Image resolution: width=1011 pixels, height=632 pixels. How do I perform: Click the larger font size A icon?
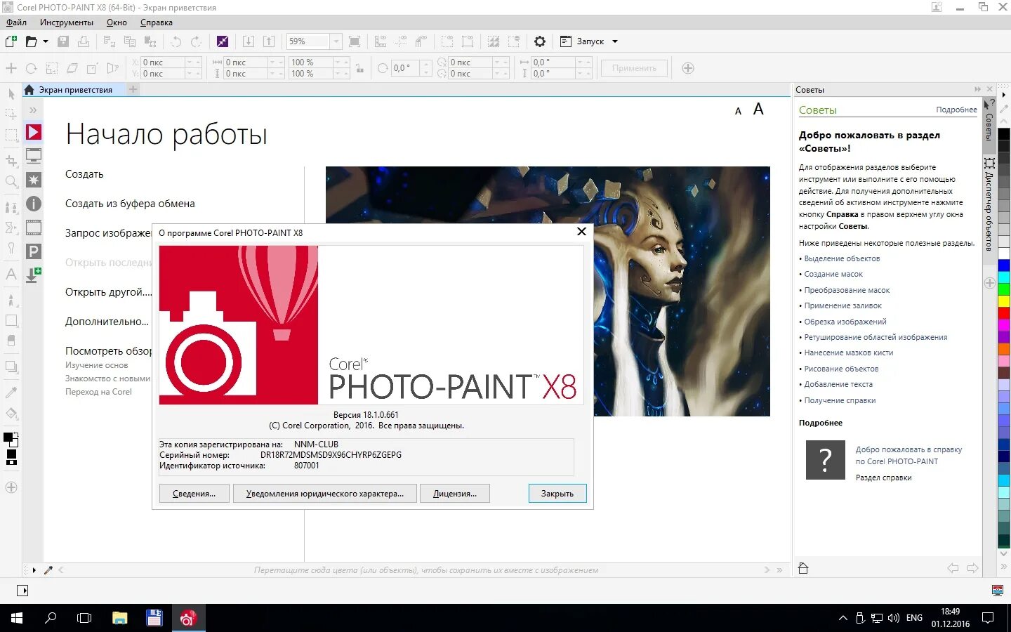coord(758,109)
